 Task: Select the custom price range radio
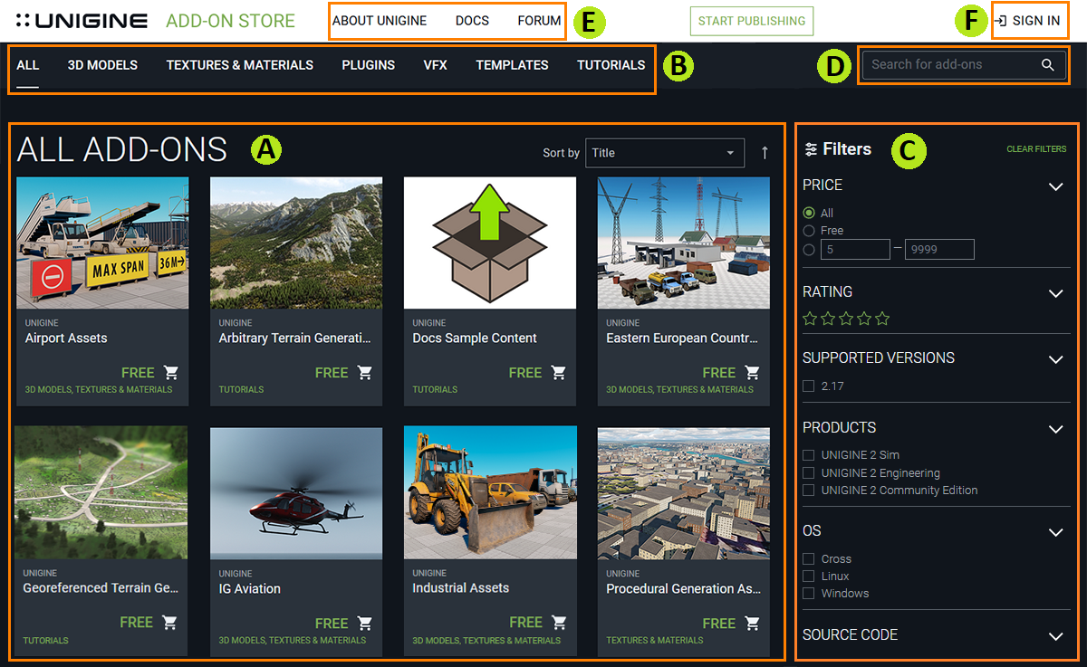(x=809, y=249)
